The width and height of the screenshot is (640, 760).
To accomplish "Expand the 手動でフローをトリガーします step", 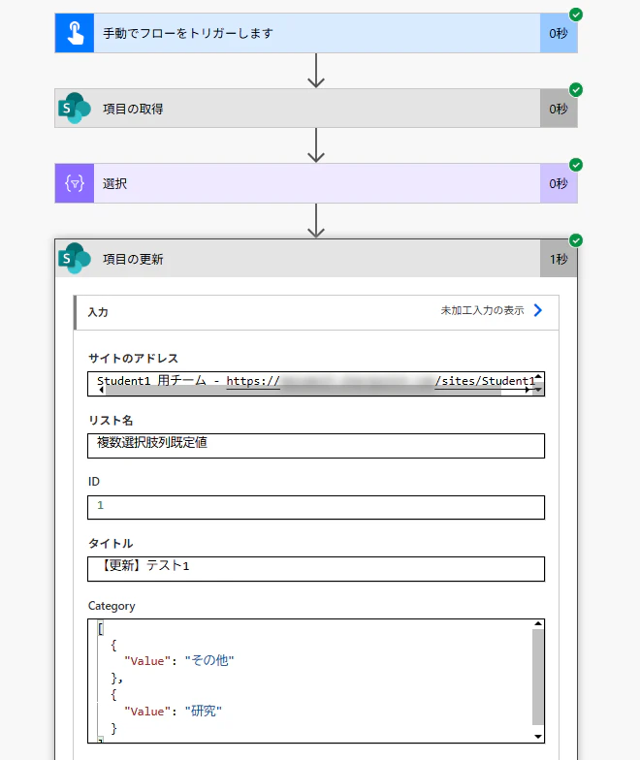I will coord(316,33).
